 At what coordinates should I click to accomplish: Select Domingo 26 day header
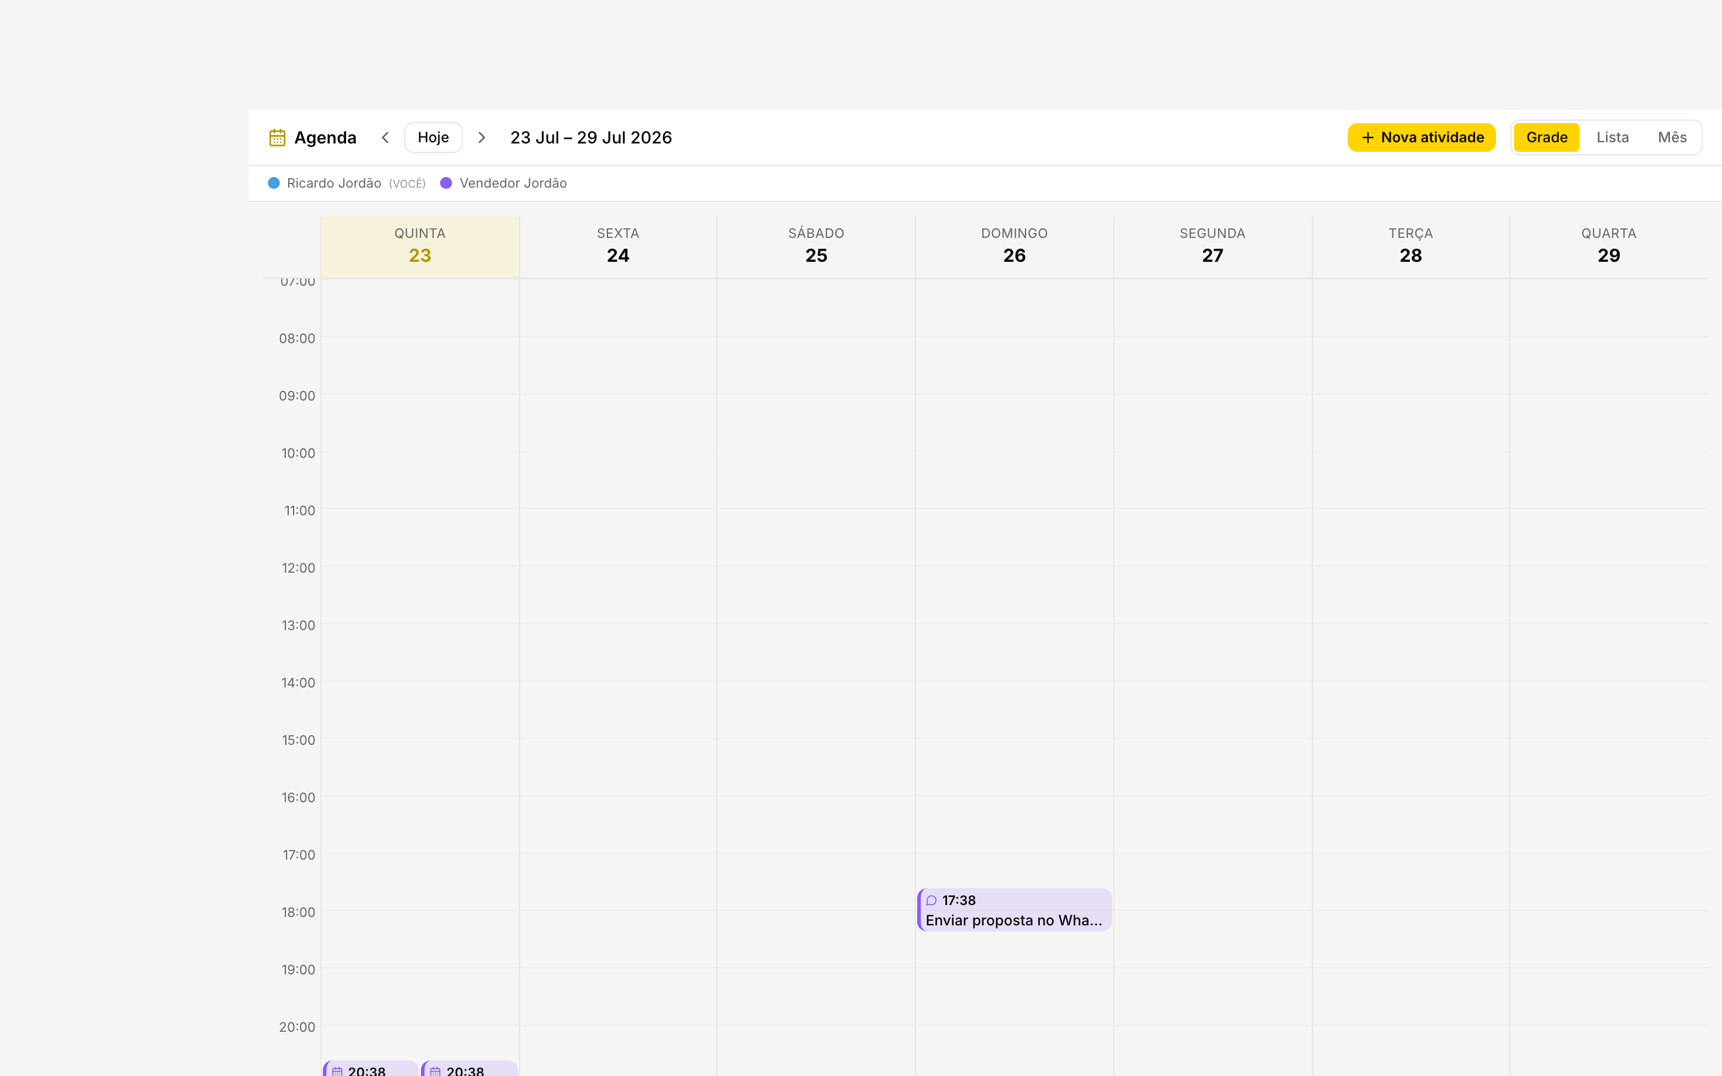click(x=1015, y=246)
